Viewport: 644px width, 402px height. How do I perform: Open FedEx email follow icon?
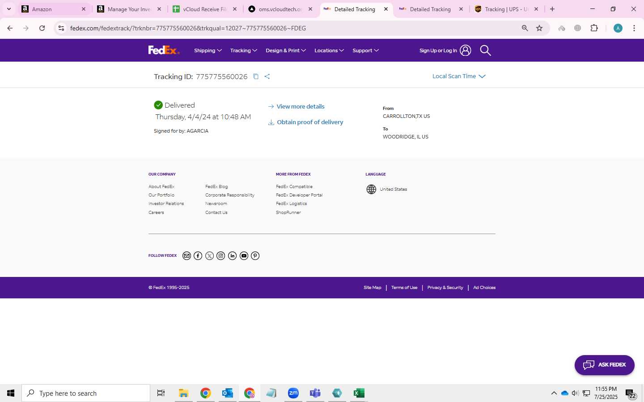pos(187,255)
